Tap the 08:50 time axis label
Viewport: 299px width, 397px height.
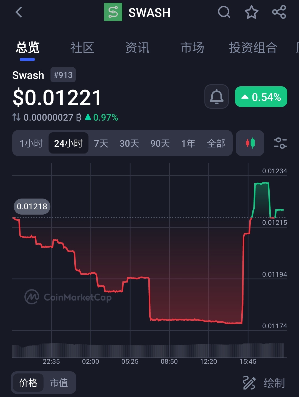pos(169,361)
